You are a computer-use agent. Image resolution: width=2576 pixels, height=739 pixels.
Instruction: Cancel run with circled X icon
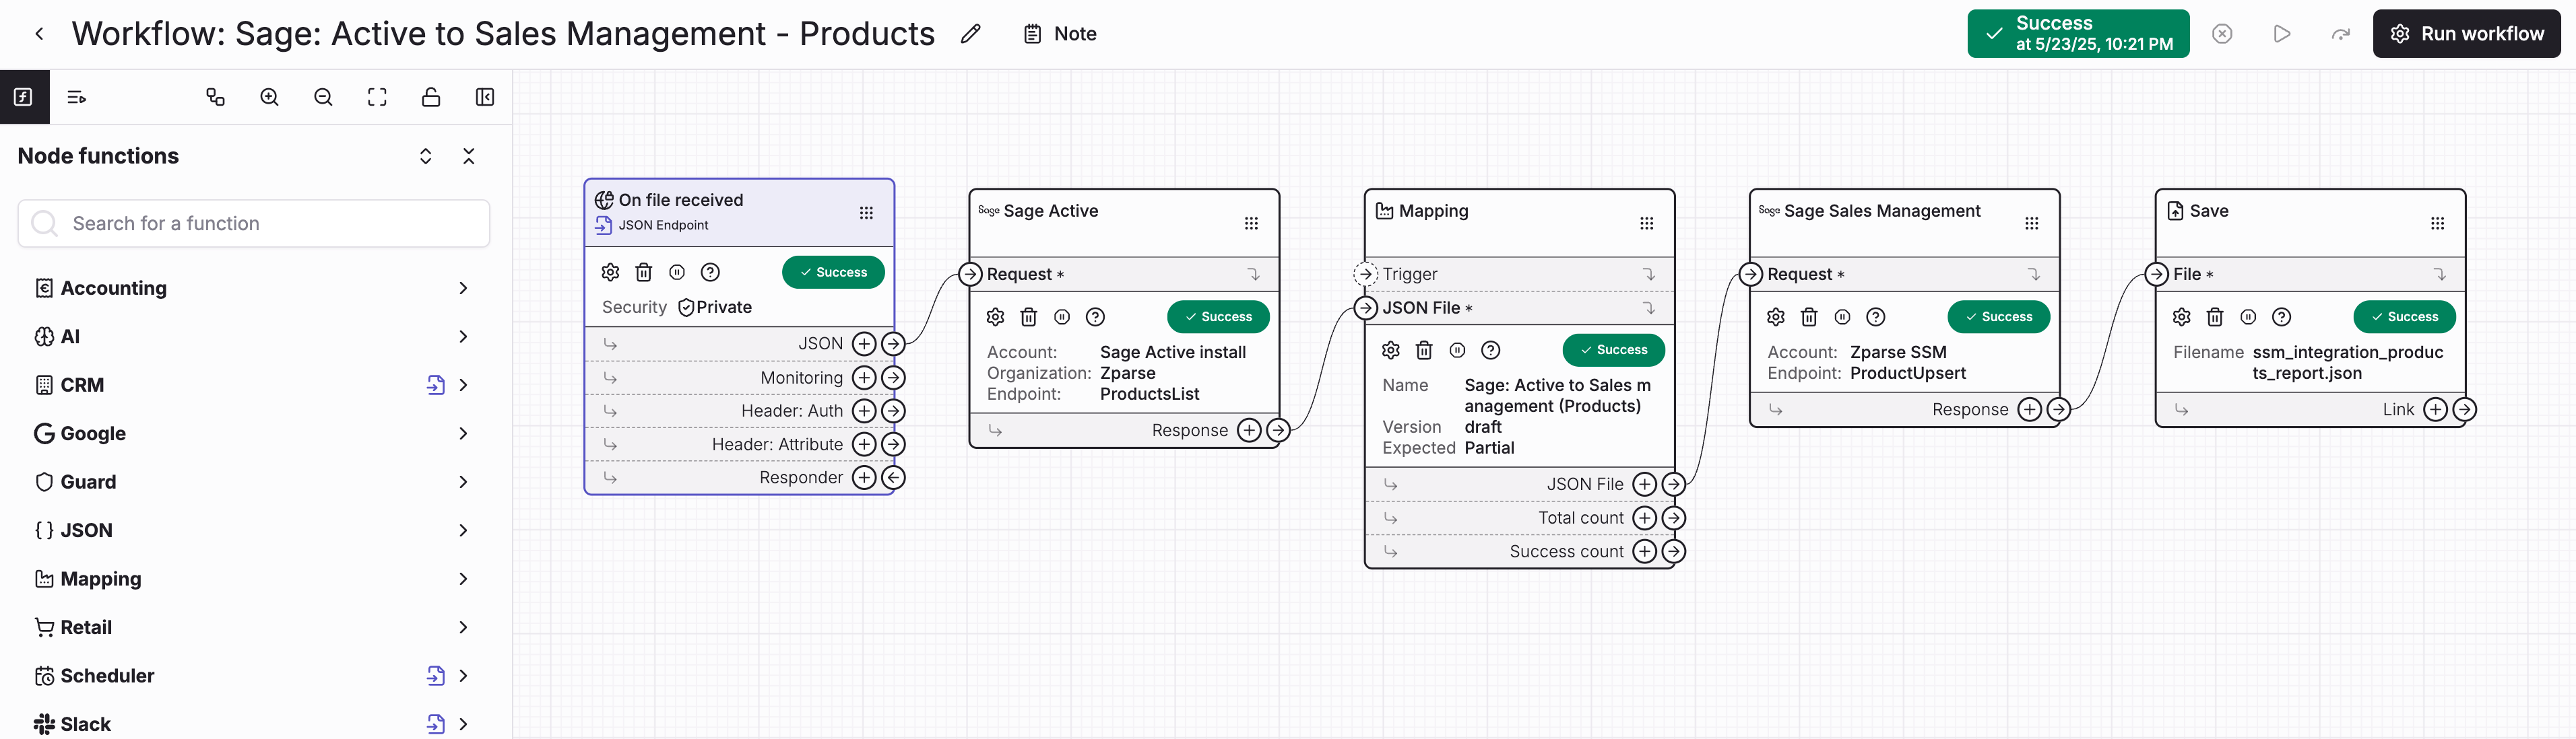tap(2222, 34)
